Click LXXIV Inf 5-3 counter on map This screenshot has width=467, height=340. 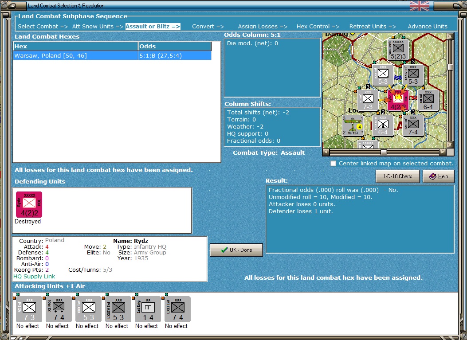413,75
